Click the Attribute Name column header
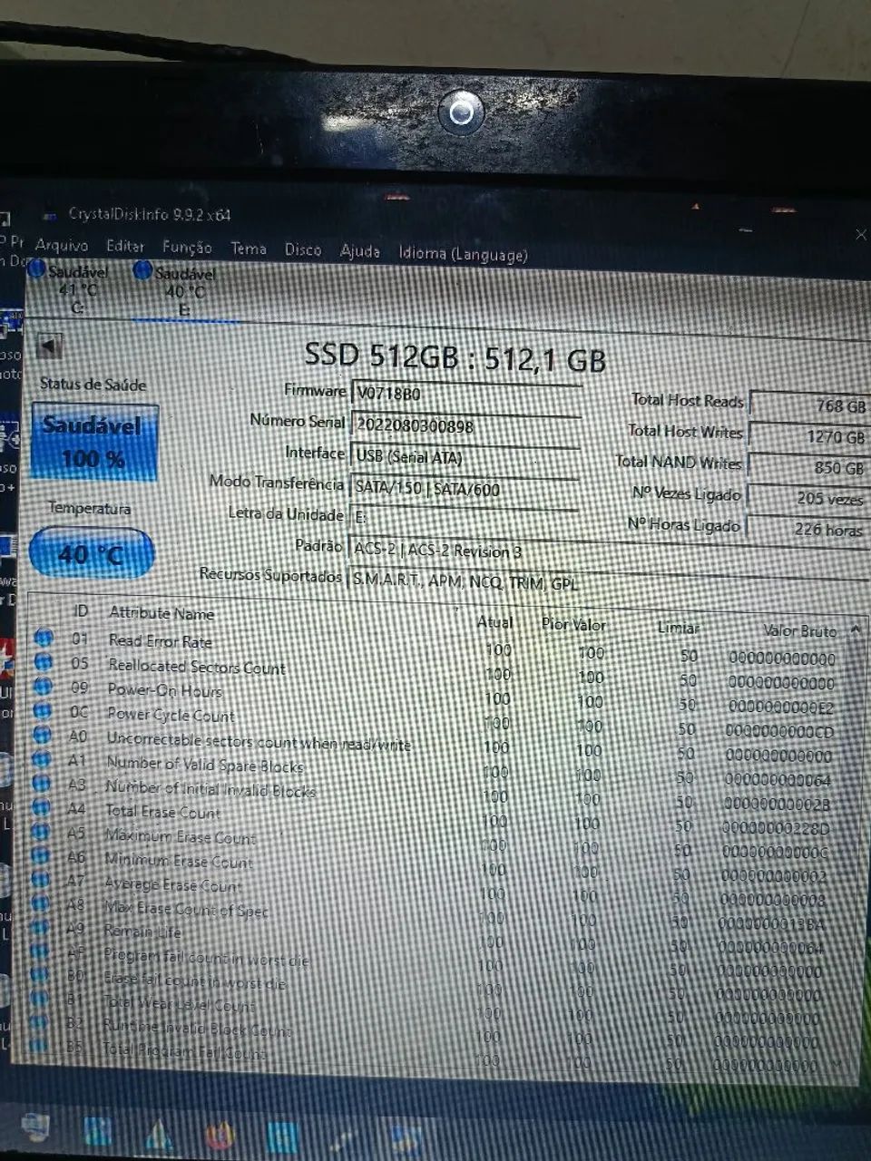871x1161 pixels. tap(161, 613)
